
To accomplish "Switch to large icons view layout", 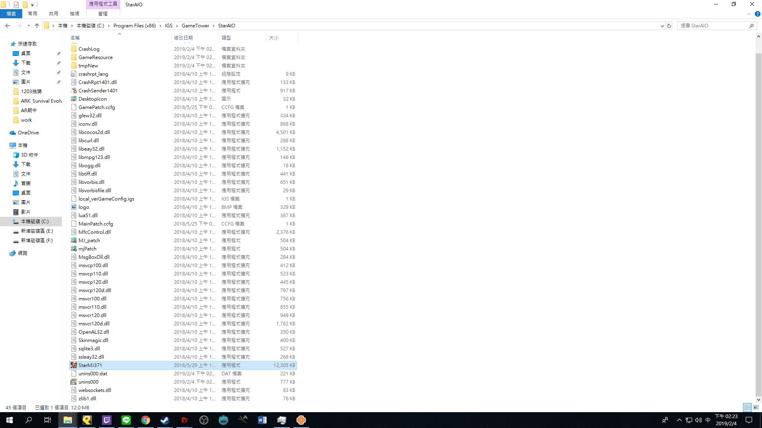I will [x=756, y=407].
